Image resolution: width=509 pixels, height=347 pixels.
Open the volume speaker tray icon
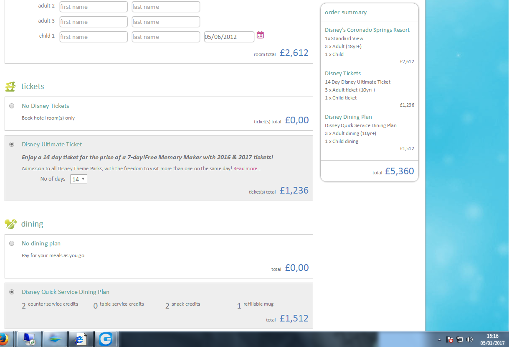[x=470, y=339]
